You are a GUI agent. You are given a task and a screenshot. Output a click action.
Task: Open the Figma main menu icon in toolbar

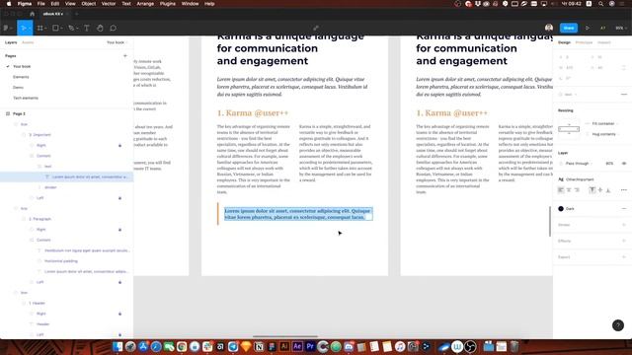(x=6, y=28)
